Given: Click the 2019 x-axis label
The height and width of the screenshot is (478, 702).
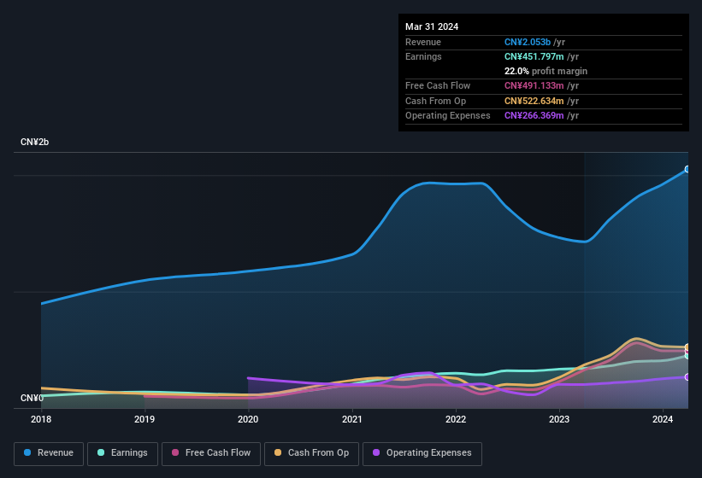Looking at the screenshot, I should [x=145, y=419].
